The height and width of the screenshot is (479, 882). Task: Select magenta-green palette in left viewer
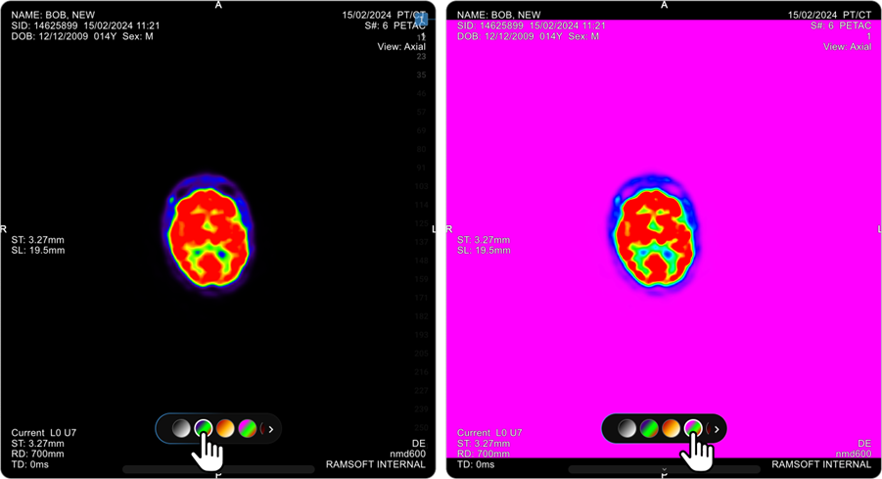click(x=248, y=428)
